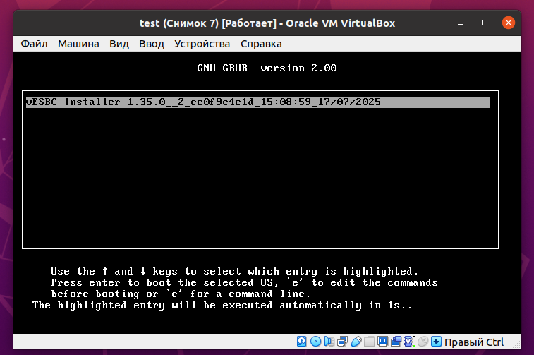534x355 pixels.
Task: Click the keyboard capture arrow icon
Action: click(x=436, y=342)
